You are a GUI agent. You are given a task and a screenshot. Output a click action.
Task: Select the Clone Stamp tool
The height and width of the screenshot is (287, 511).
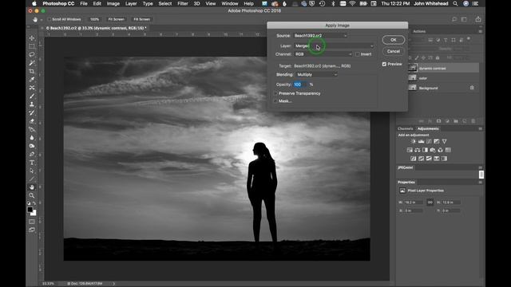32,104
